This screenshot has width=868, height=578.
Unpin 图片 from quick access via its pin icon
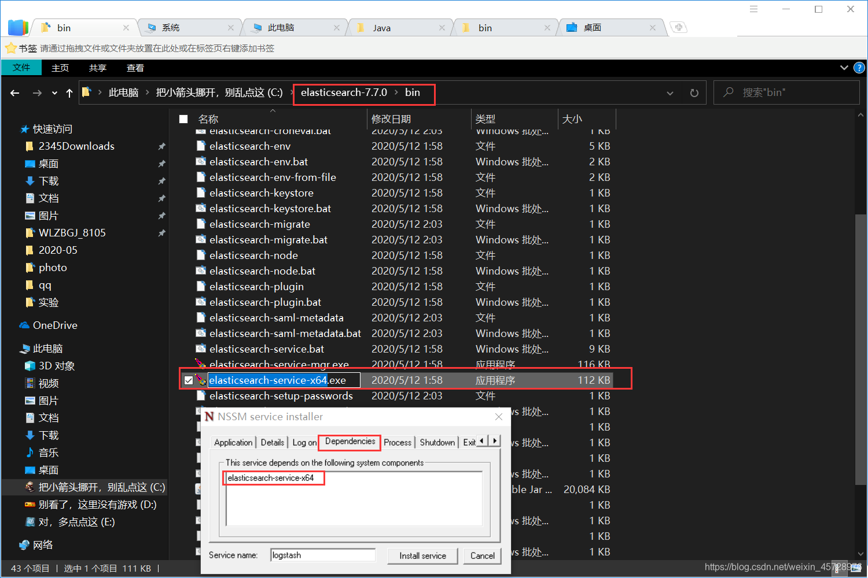[162, 215]
